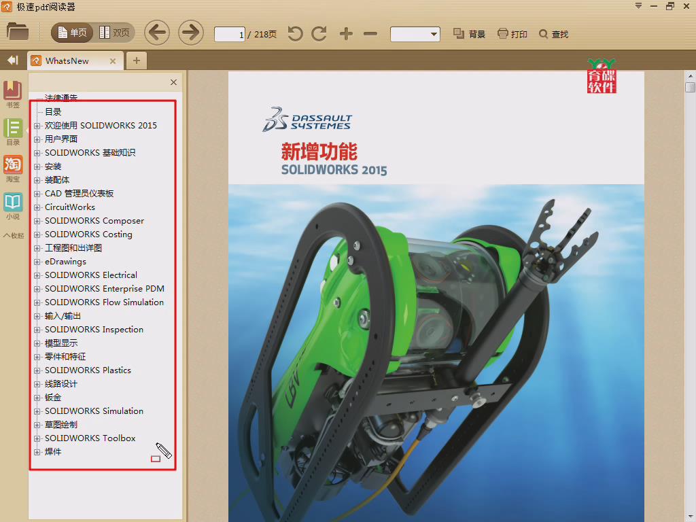696x522 pixels.
Task: Expand the 欢迎使用 SOLIDWORKS 2015 node
Action: [37, 126]
